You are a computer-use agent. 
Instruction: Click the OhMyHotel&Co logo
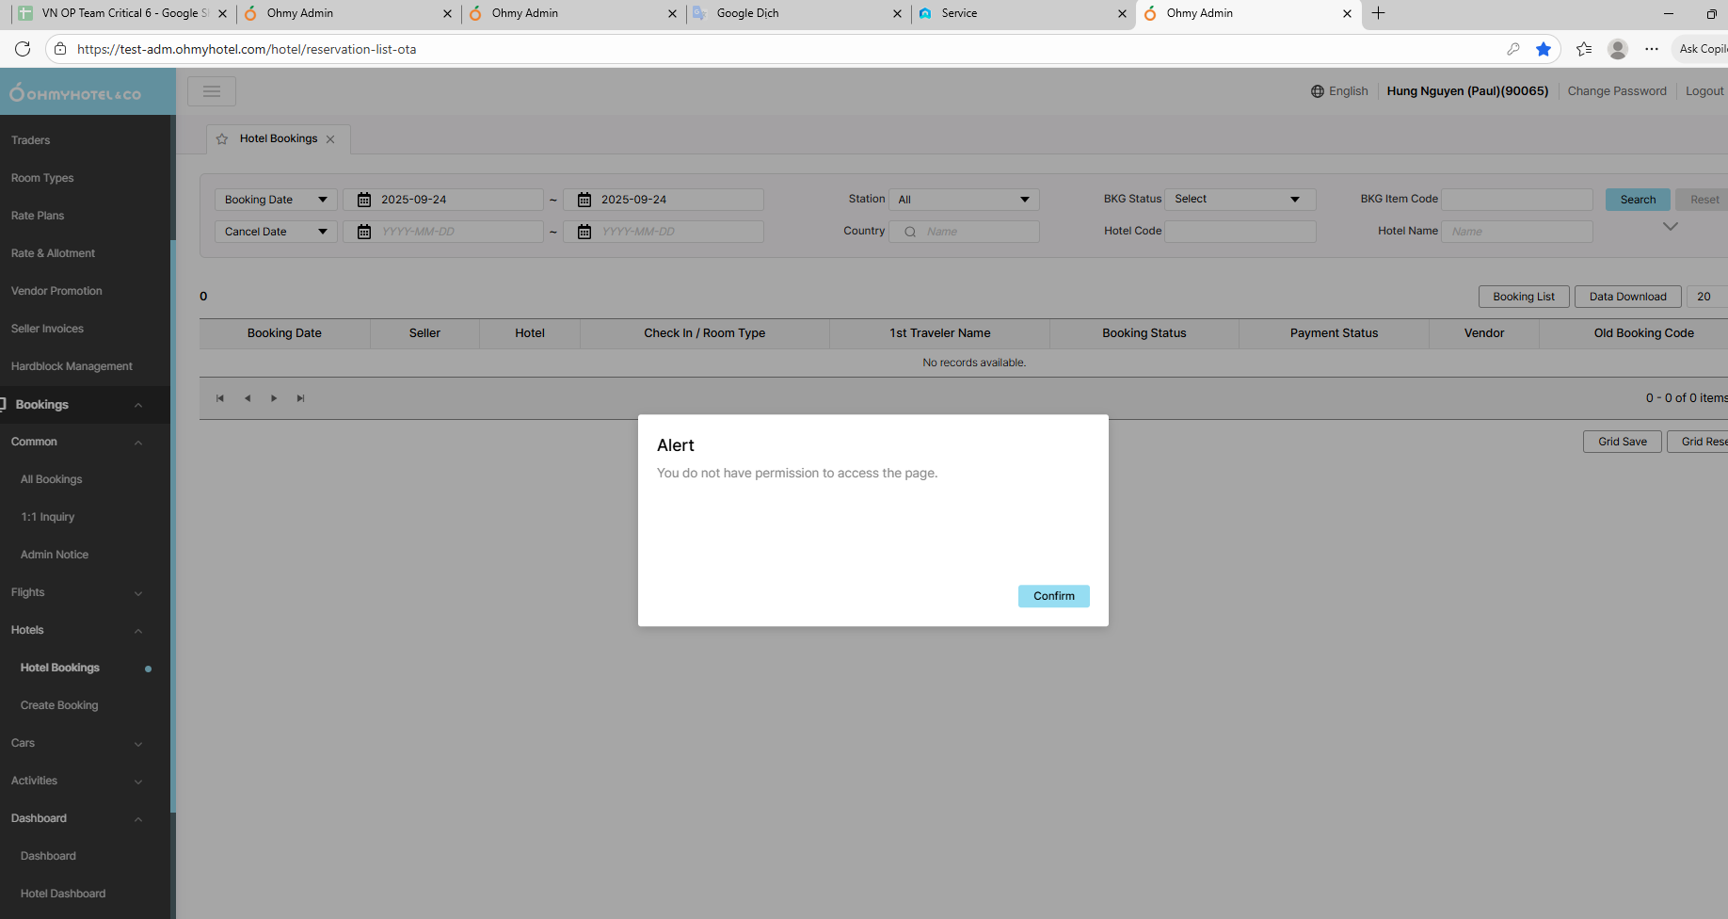[75, 92]
